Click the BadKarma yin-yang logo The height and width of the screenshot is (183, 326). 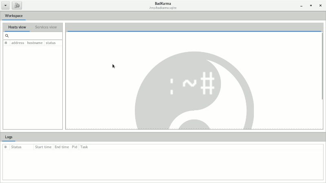[x=194, y=90]
